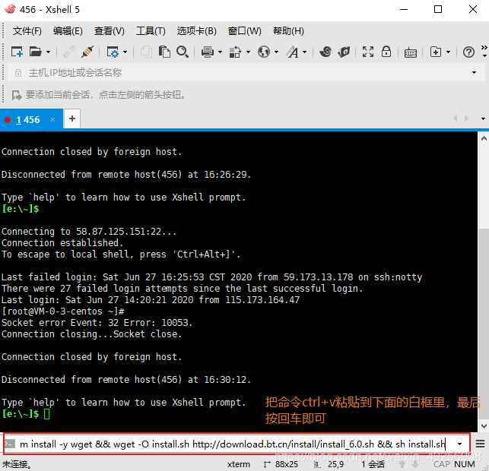
Task: Expand the Print dropdown arrow
Action: pyautogui.click(x=221, y=52)
